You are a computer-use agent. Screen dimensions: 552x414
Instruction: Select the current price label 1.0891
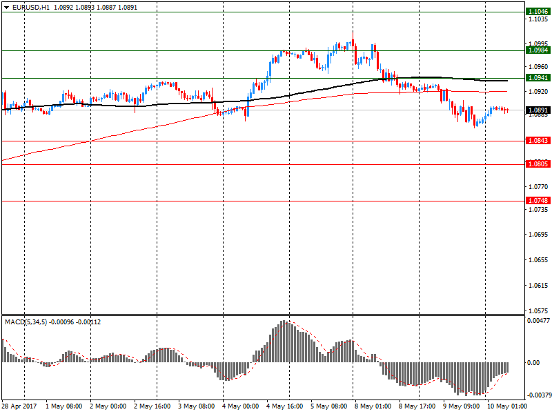tap(538, 110)
